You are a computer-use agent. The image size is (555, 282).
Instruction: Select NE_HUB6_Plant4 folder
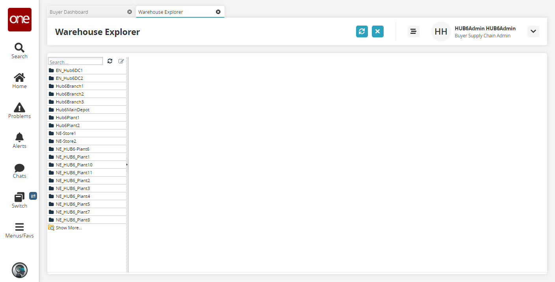pyautogui.click(x=87, y=196)
